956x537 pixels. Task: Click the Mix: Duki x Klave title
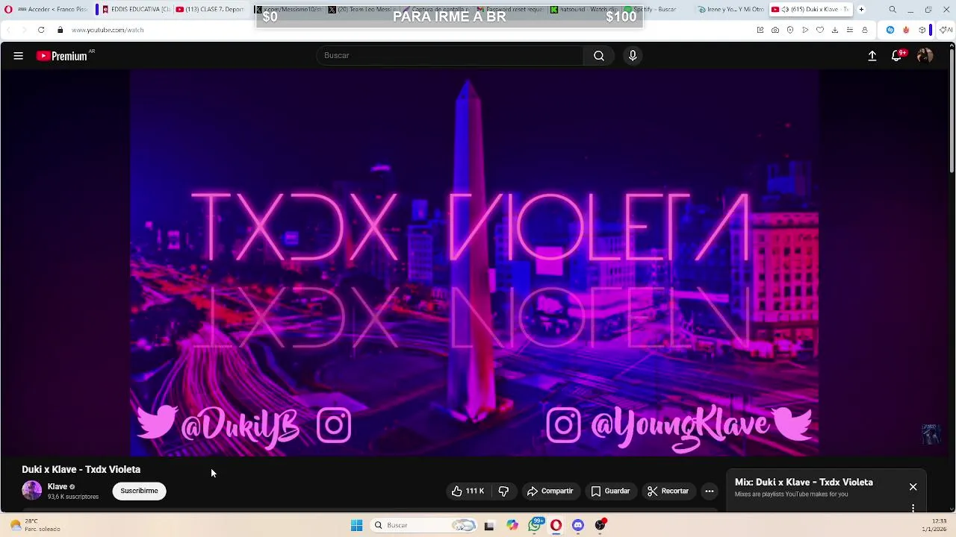coord(804,482)
